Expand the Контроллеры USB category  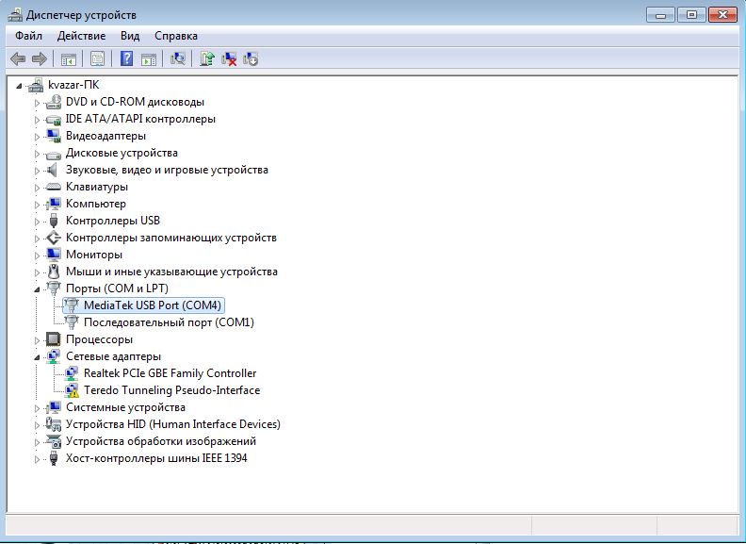38,221
